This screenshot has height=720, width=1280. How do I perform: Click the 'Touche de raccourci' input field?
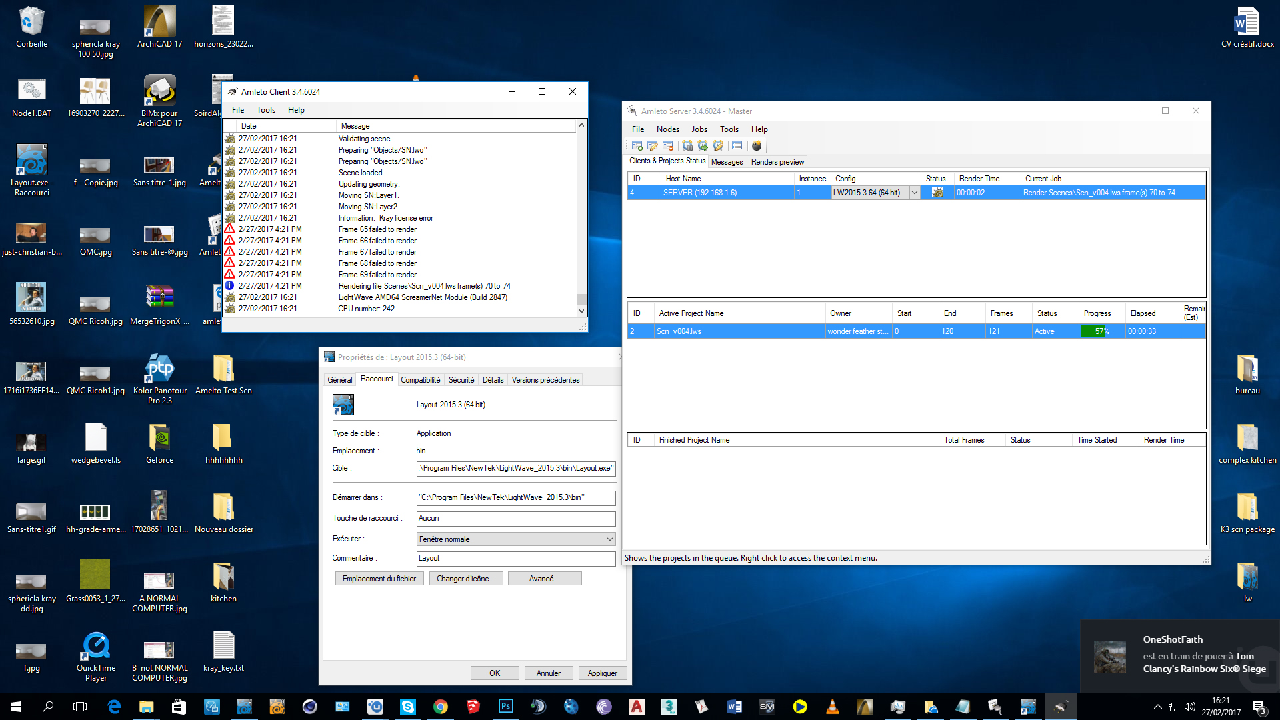point(515,518)
